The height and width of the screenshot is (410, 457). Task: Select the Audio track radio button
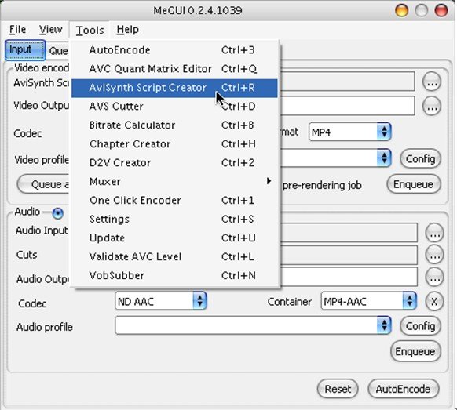57,213
